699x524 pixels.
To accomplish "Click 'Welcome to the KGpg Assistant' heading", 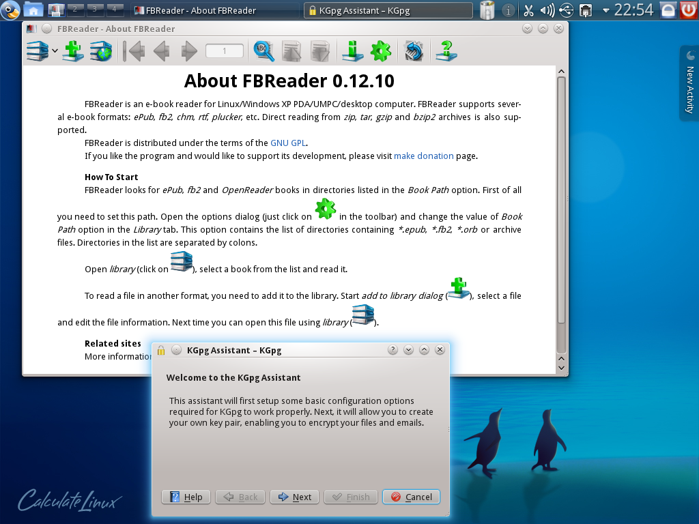I will point(233,378).
